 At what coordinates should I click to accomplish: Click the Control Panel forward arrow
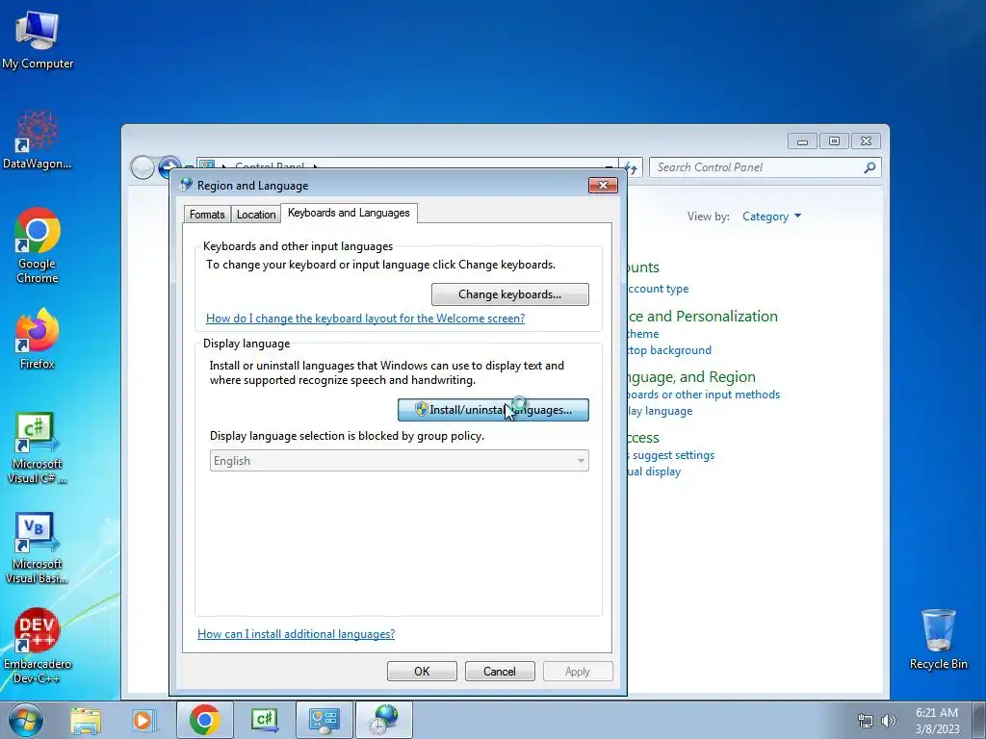click(169, 166)
